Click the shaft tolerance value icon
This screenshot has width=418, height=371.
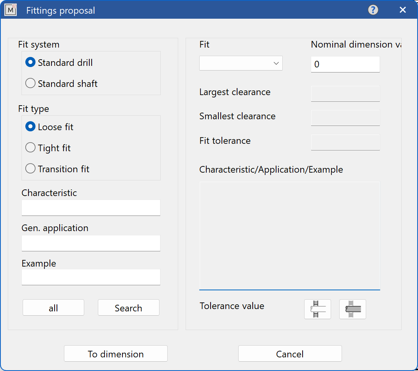(352, 309)
